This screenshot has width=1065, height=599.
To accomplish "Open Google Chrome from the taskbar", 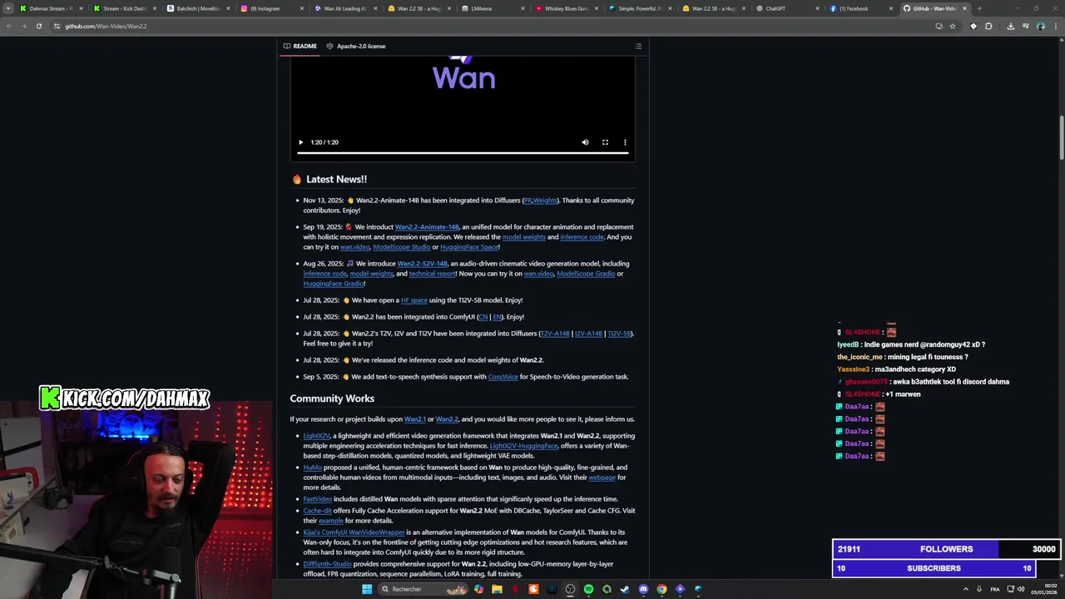I will point(661,589).
